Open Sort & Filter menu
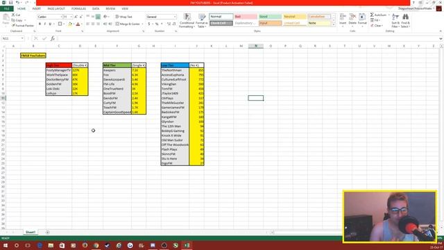 (395, 20)
